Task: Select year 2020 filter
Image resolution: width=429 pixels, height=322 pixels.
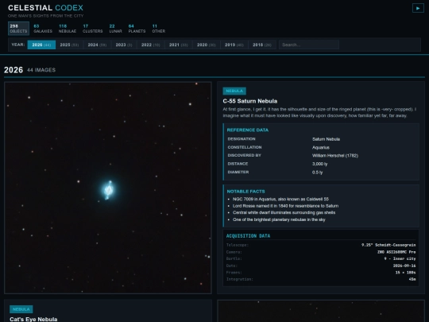Action: 207,45
